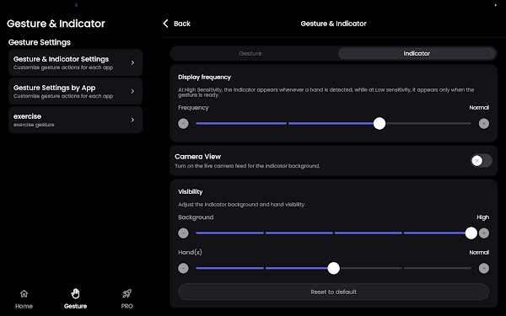Select the Indicator tab

pos(417,54)
